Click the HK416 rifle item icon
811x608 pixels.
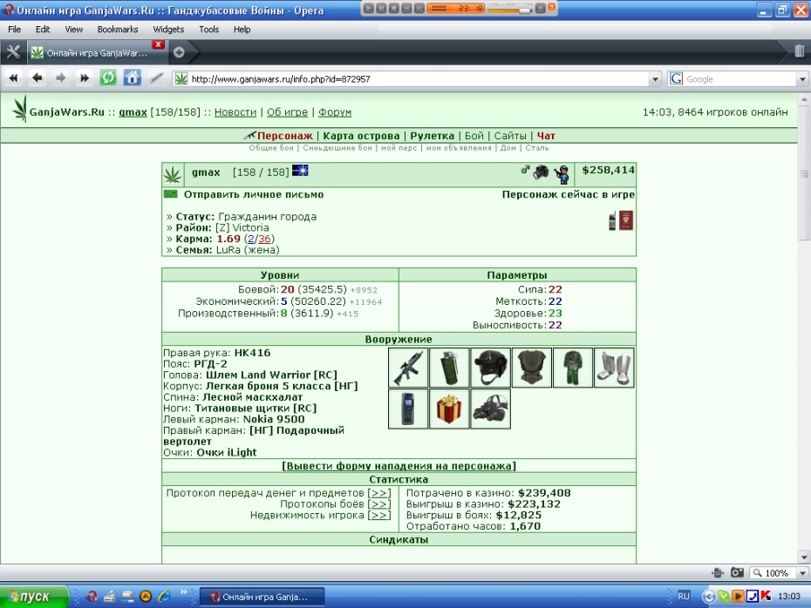click(x=408, y=368)
